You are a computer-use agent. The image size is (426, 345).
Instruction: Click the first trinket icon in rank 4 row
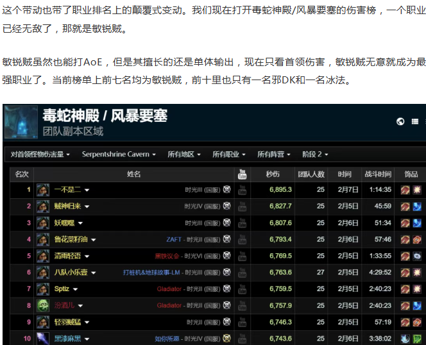[405, 239]
